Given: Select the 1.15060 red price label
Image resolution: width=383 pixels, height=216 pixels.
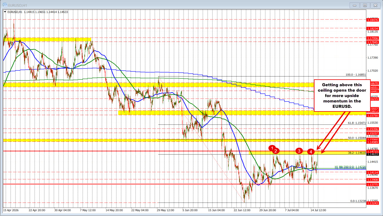Looking at the screenshot, I should click(x=373, y=139).
